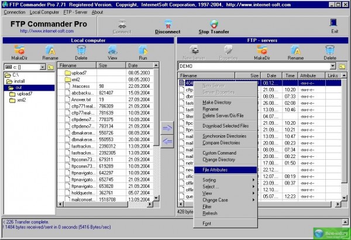Expand the Change Case submenu

(x=225, y=200)
